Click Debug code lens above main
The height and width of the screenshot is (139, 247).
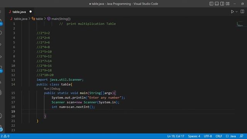tap(56, 88)
